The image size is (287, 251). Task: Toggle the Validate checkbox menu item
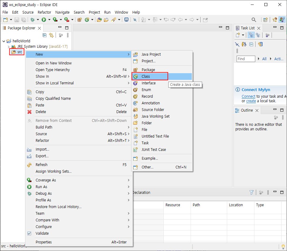[x=29, y=233]
